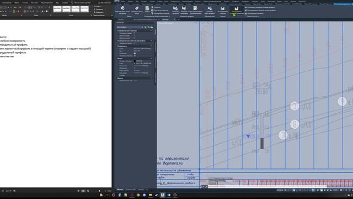
Task: Collapse the Общие section in properties
Action: pos(151,59)
